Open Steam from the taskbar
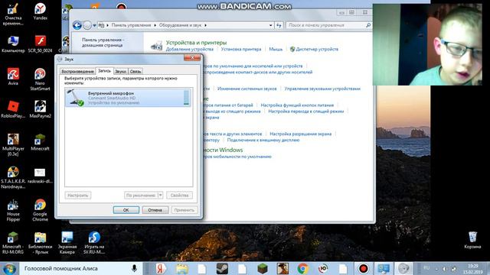The height and width of the screenshot is (275, 490). click(222, 268)
